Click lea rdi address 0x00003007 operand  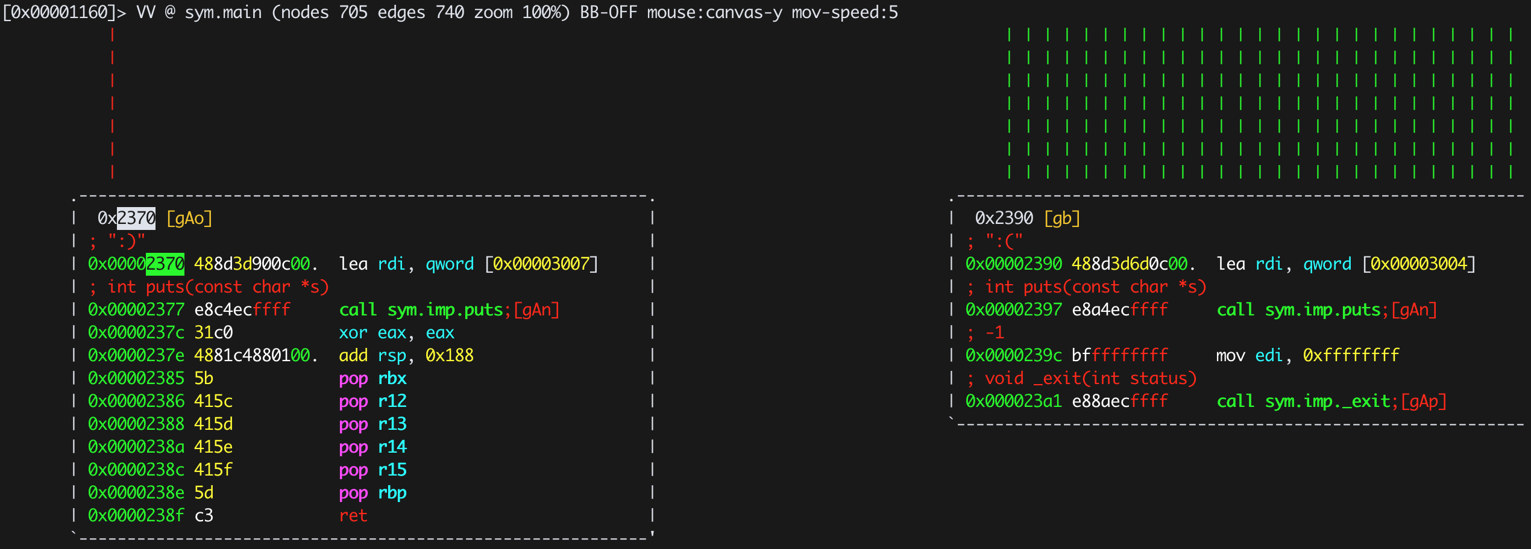coord(541,264)
